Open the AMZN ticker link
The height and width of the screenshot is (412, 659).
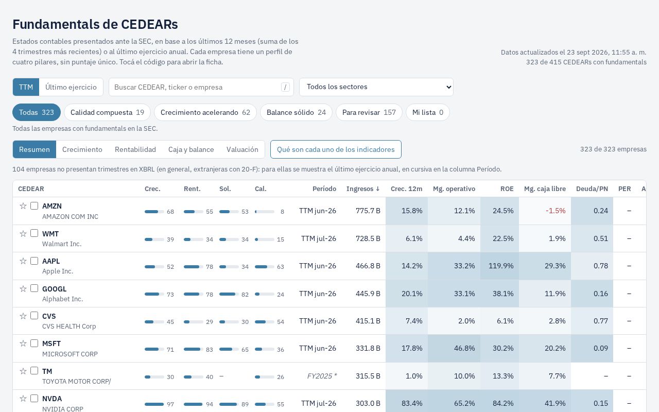pos(52,206)
